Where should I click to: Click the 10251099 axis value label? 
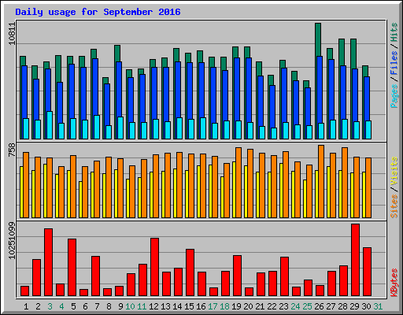coord(12,240)
